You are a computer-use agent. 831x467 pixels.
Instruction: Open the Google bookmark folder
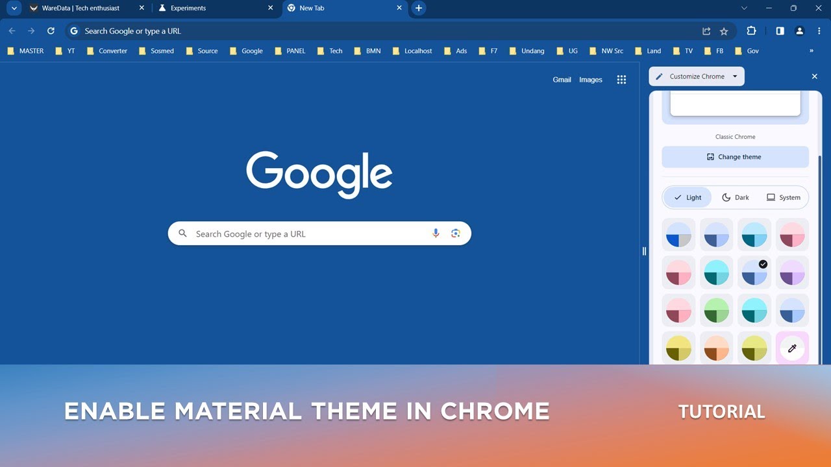point(246,51)
